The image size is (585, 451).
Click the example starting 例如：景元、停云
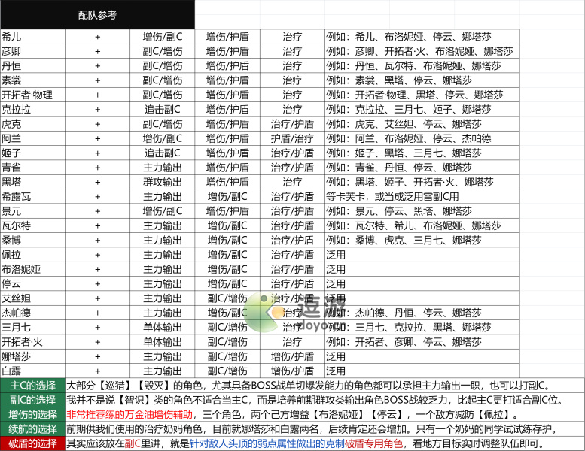(399, 211)
